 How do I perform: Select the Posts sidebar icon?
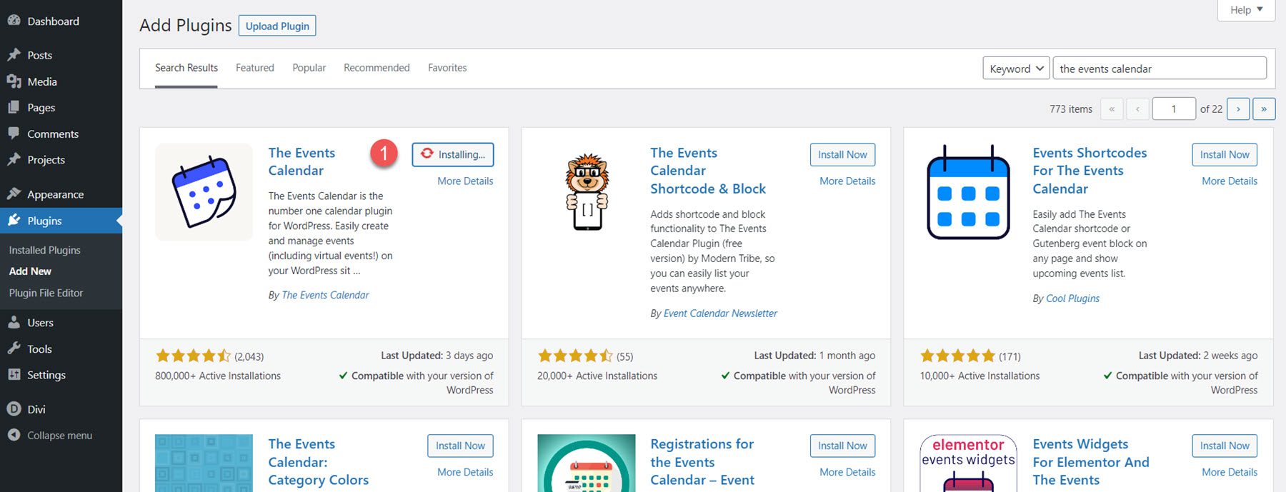[16, 54]
